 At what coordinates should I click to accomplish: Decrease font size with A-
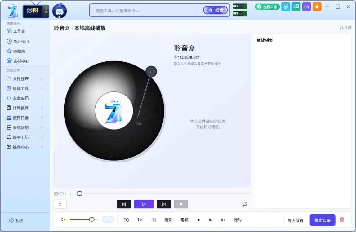211,220
